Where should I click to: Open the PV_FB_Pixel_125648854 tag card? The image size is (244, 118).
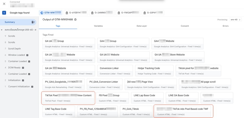[x=97, y=111]
